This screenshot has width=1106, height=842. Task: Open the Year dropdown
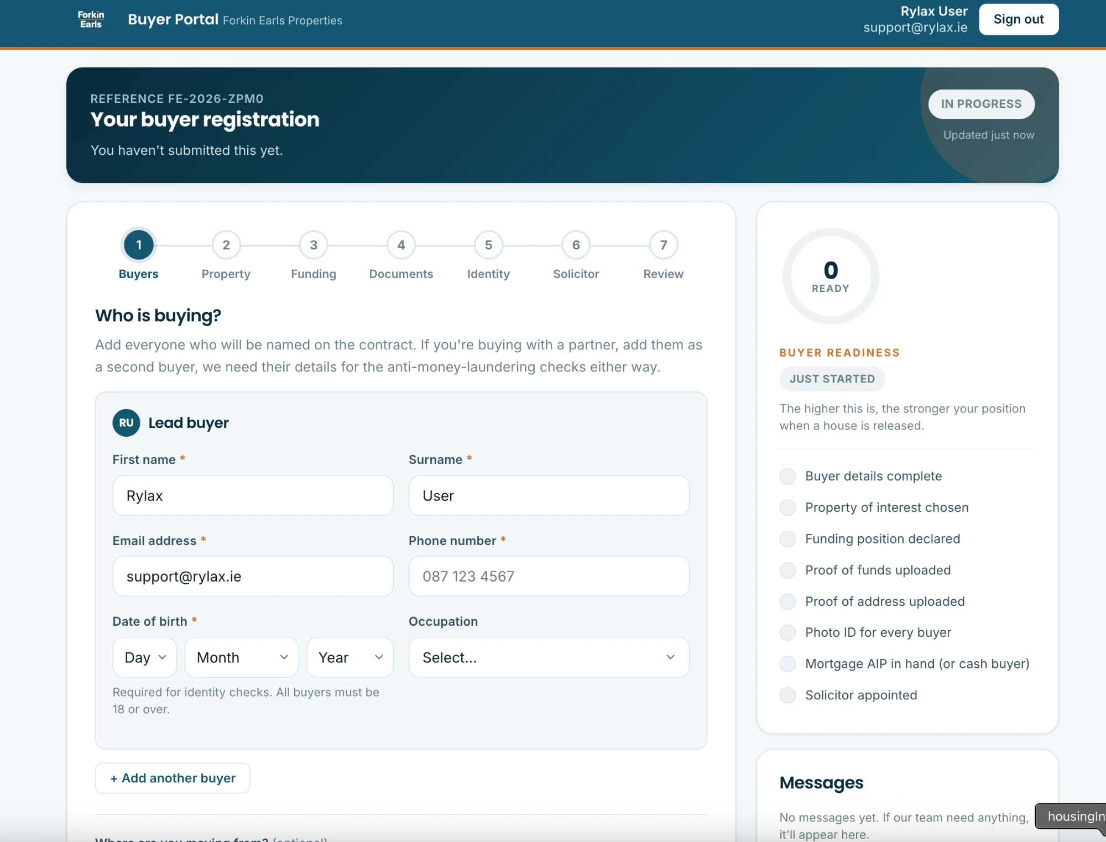(x=350, y=657)
